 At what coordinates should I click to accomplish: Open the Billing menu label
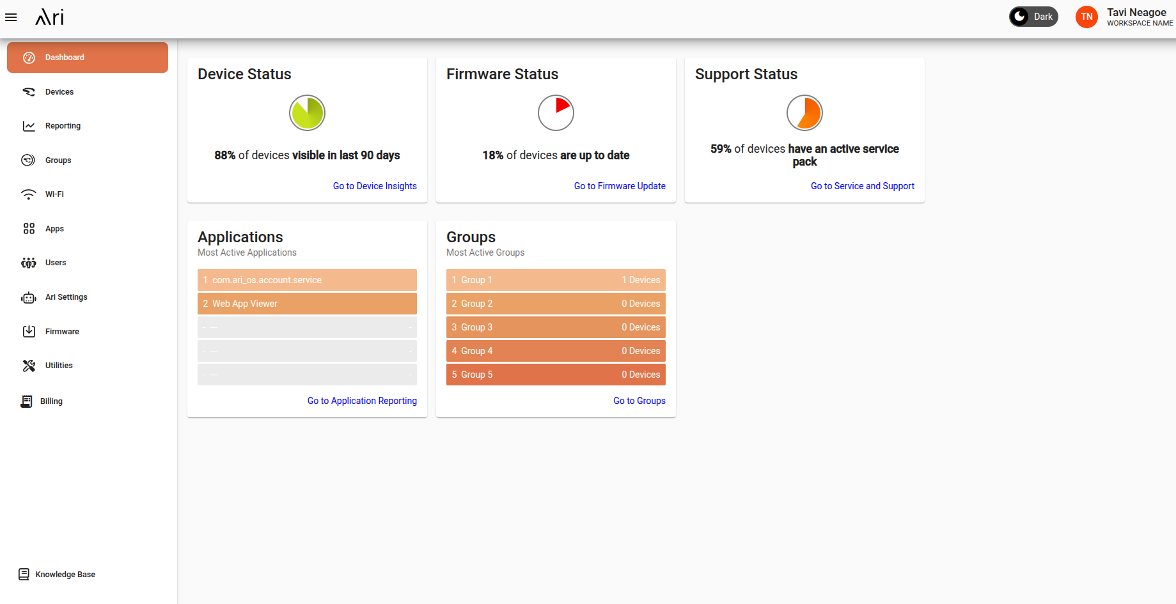pos(51,401)
